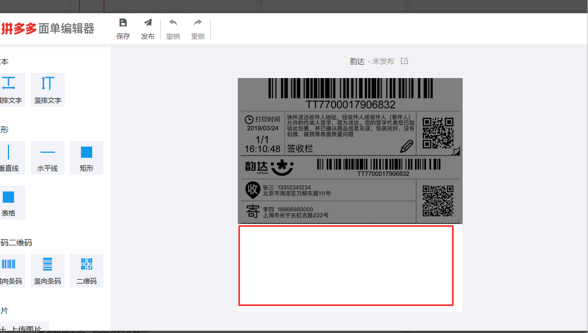Viewport: 588px width, 333px height.
Task: Click tracking number below the top barcode
Action: pyautogui.click(x=350, y=104)
